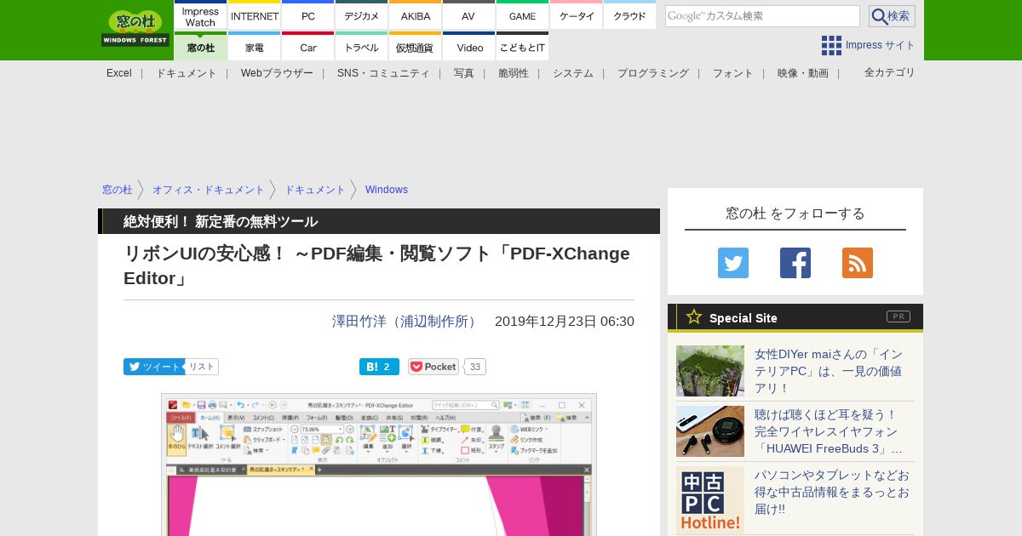Open the Twitter follow icon
The height and width of the screenshot is (536, 1022).
(733, 263)
